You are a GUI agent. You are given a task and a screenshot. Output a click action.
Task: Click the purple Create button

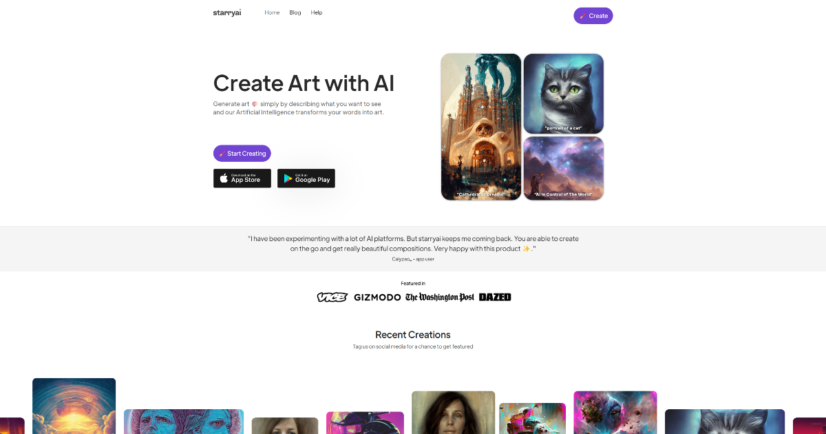(x=593, y=16)
